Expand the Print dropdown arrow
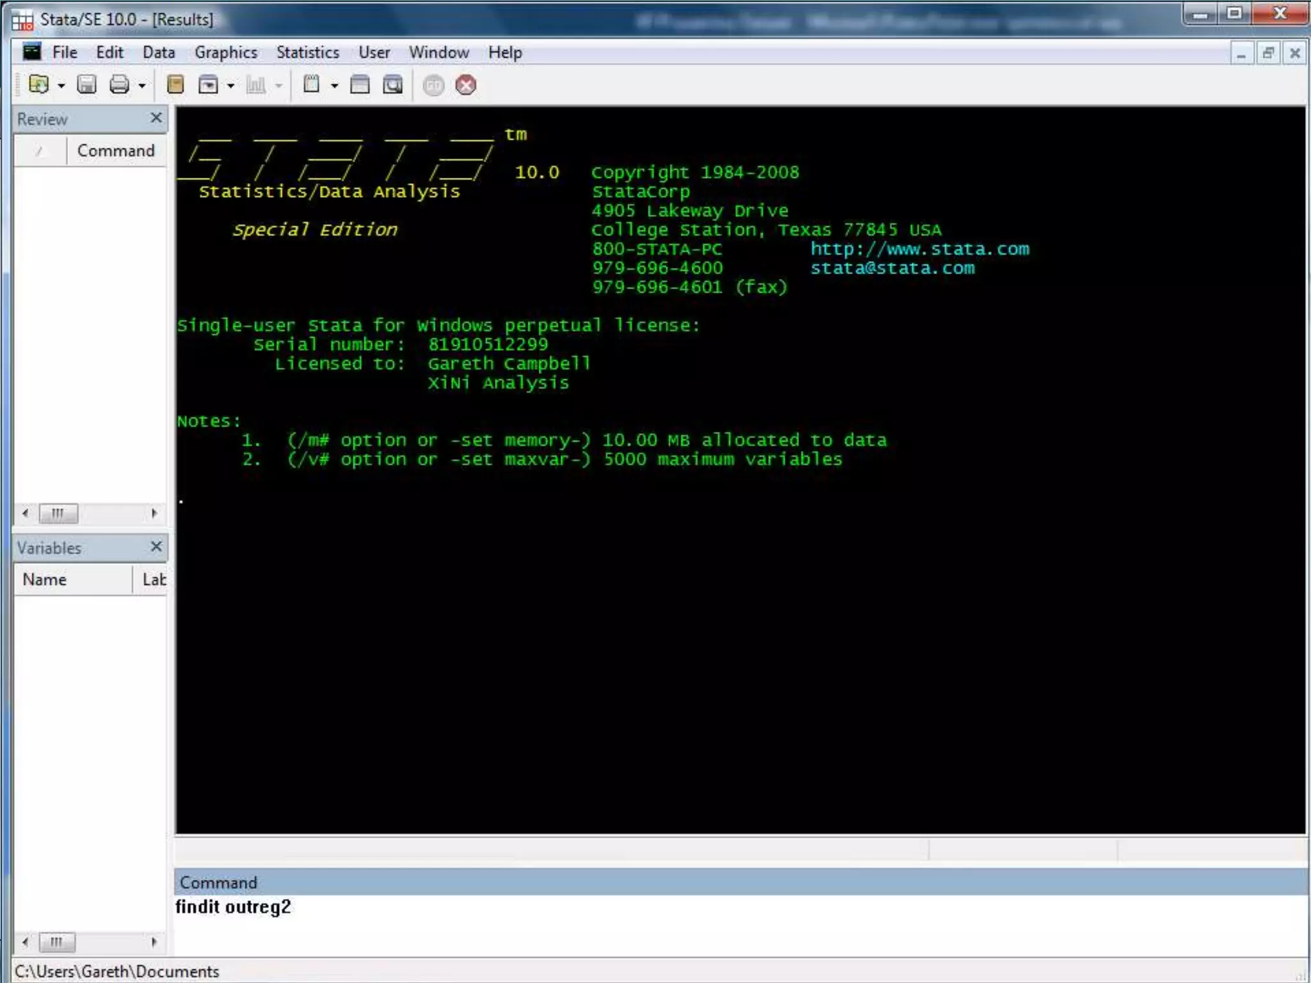This screenshot has width=1311, height=983. point(142,85)
